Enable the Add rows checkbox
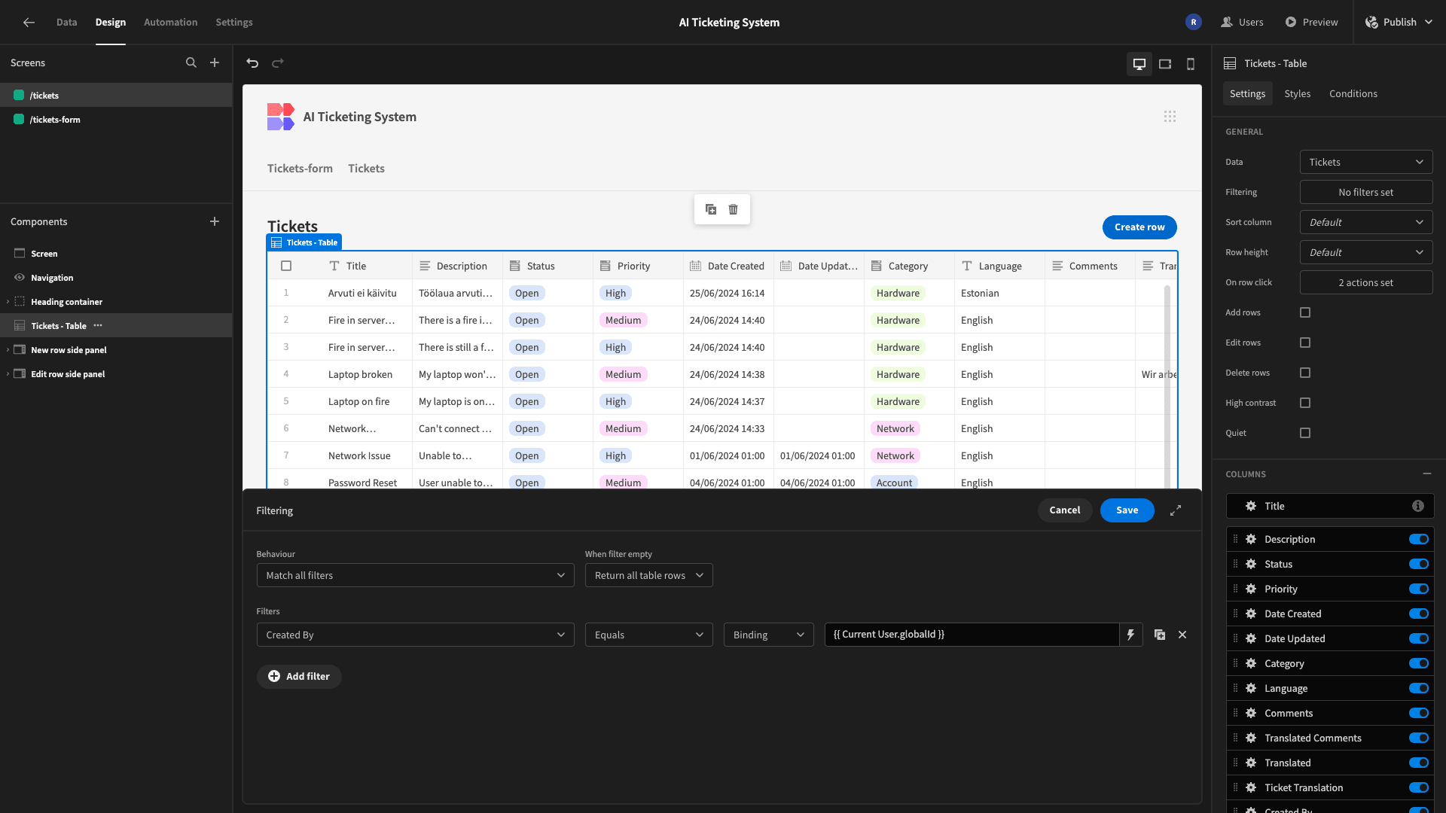Viewport: 1446px width, 813px height. click(1305, 312)
